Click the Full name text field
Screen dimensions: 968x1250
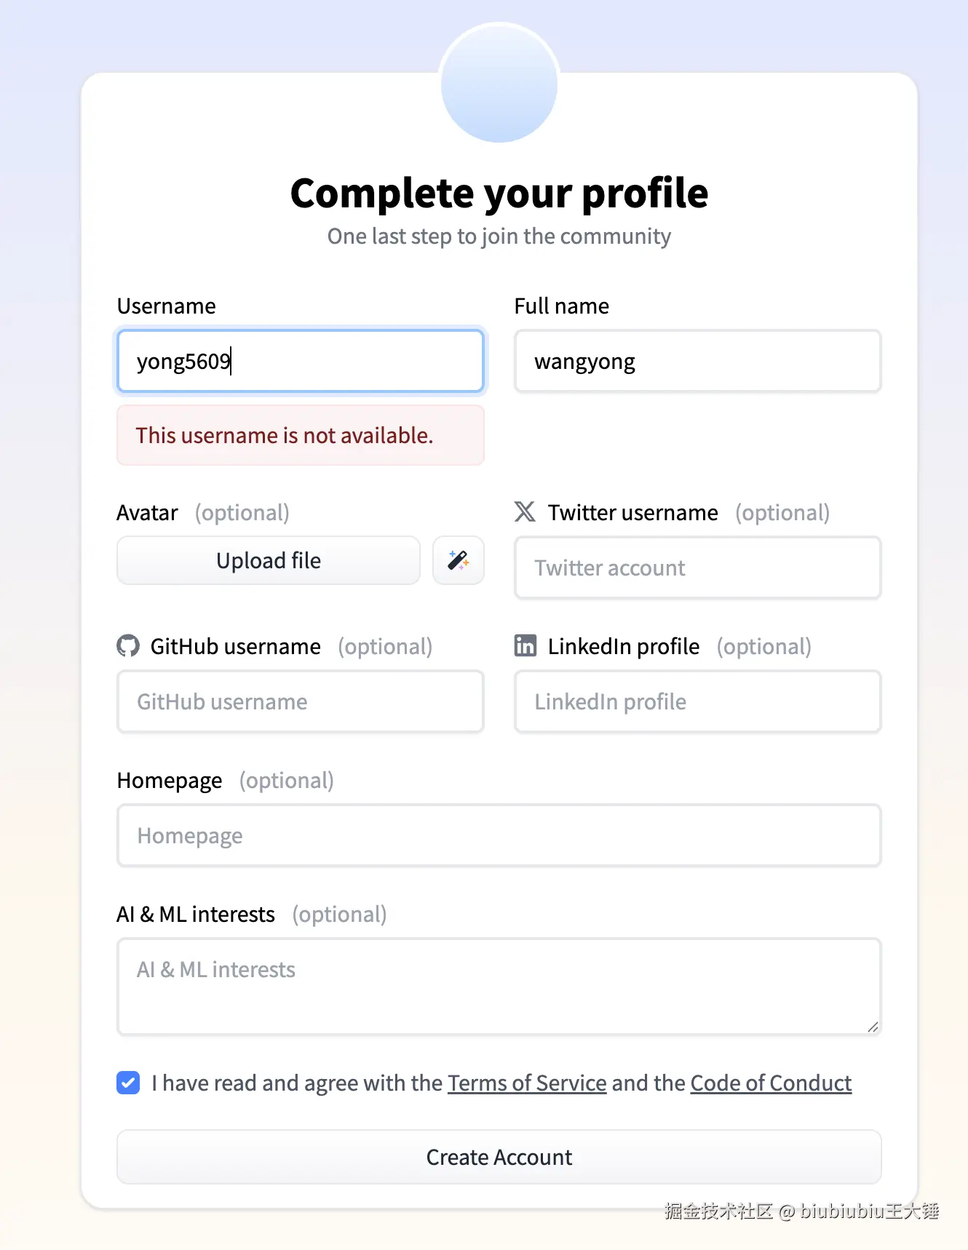click(697, 362)
